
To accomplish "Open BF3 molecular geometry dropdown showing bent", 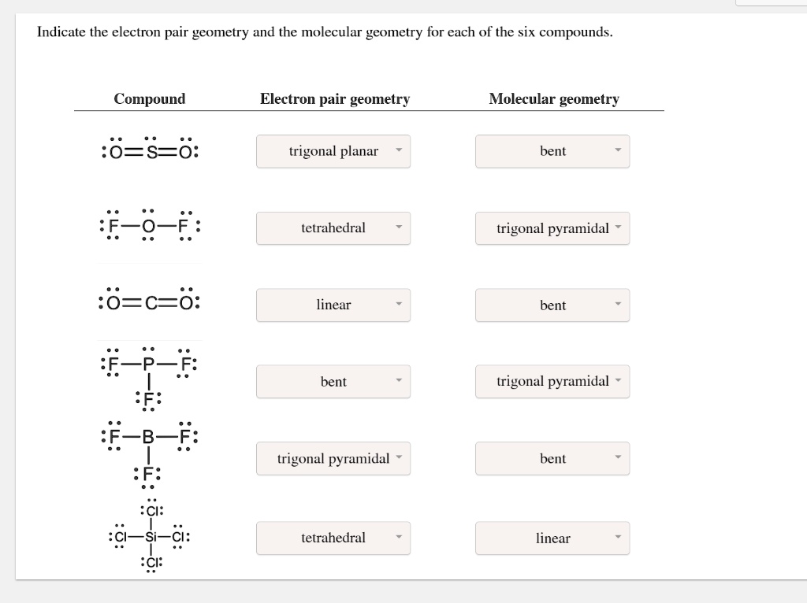I will point(552,458).
